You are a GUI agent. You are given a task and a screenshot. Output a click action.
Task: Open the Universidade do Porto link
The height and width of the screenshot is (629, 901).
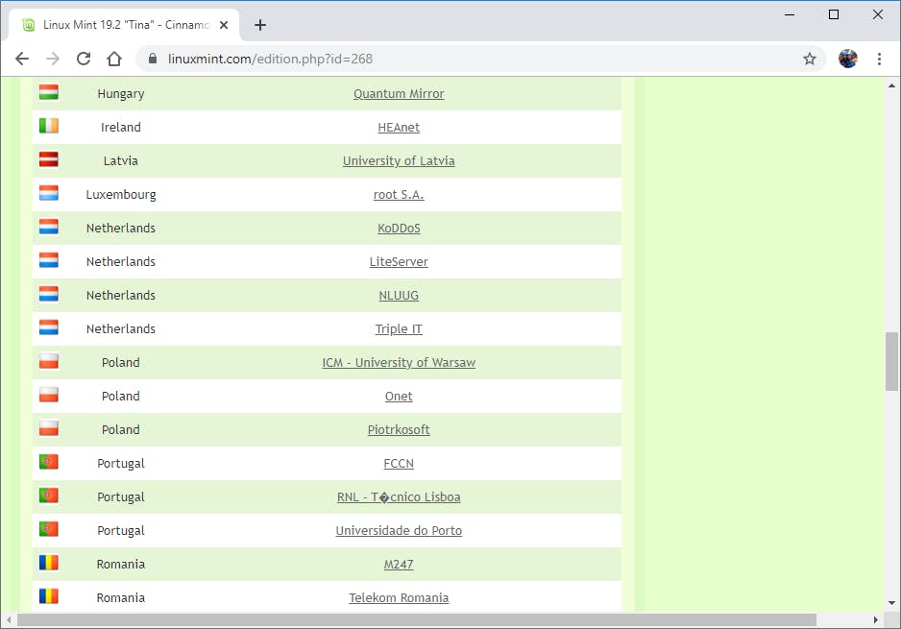coord(399,531)
